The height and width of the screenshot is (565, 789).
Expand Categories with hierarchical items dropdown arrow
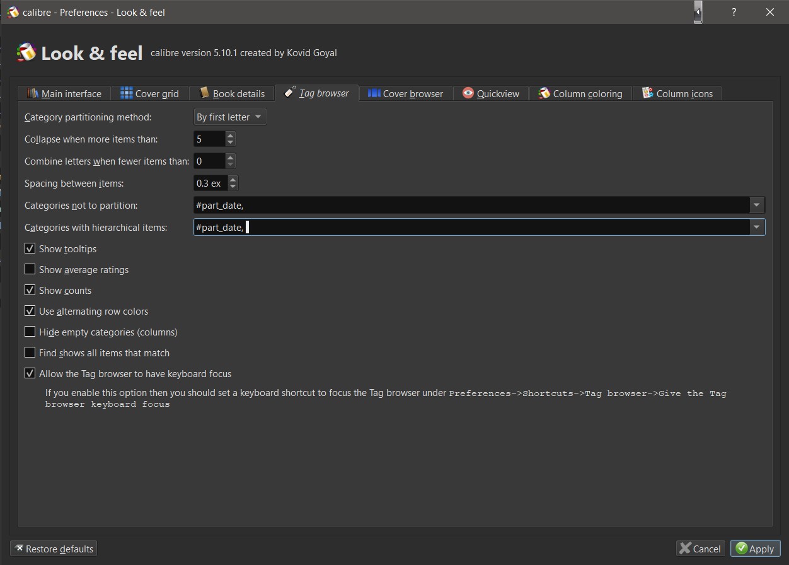757,227
